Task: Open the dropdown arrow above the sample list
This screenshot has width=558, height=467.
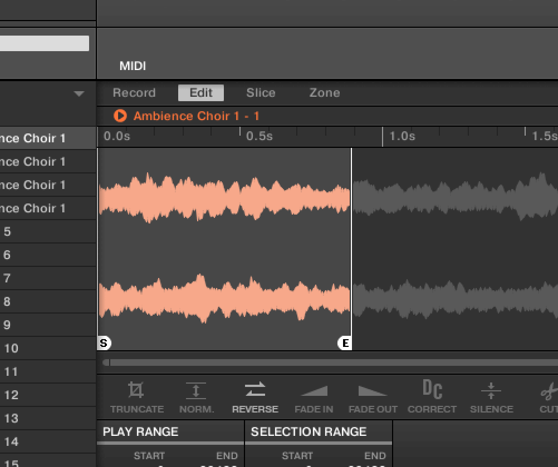Action: click(79, 94)
